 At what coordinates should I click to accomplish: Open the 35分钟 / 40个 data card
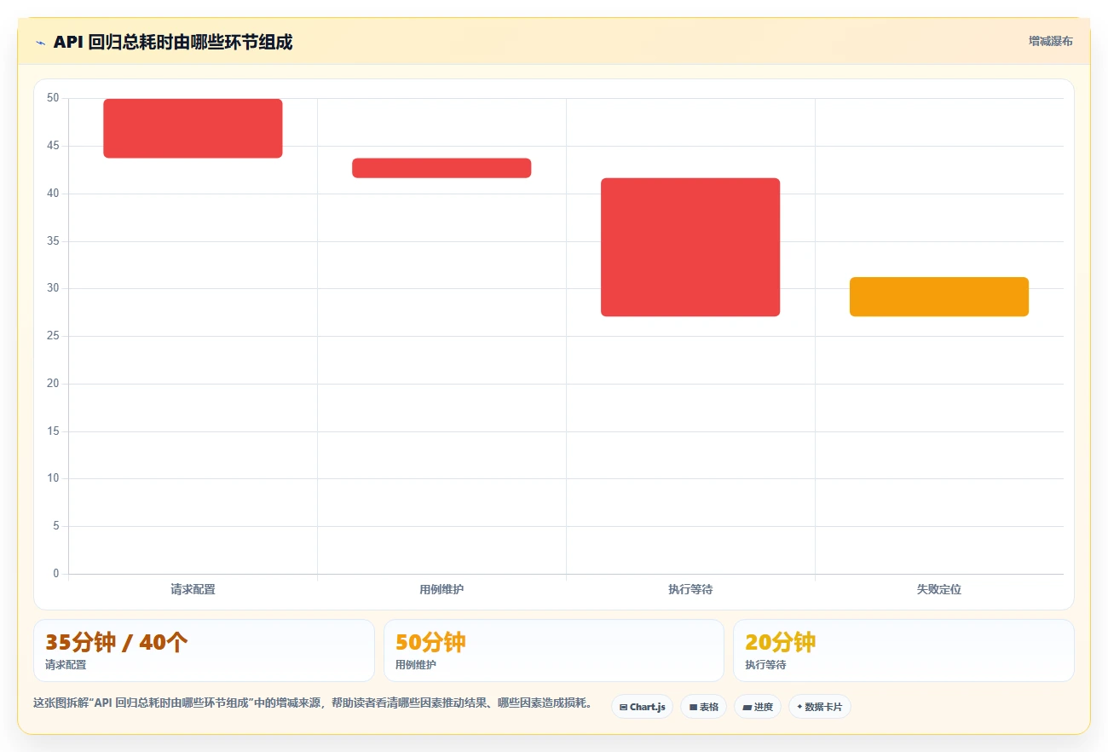204,651
